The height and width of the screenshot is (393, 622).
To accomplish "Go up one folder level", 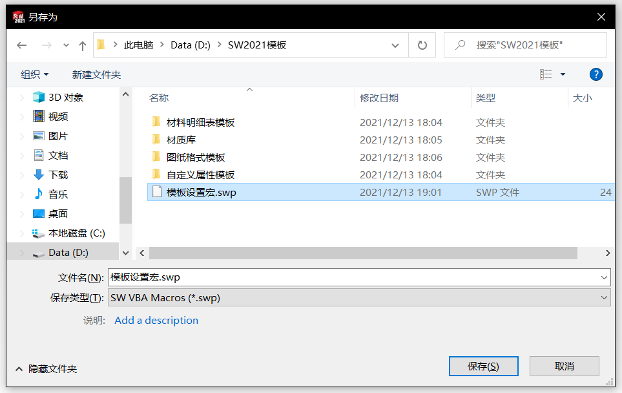I will tap(83, 46).
